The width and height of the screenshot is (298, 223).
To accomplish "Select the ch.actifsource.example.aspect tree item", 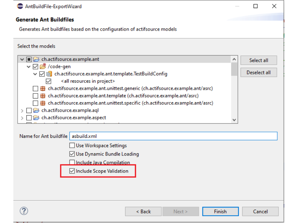I will pos(74,118).
